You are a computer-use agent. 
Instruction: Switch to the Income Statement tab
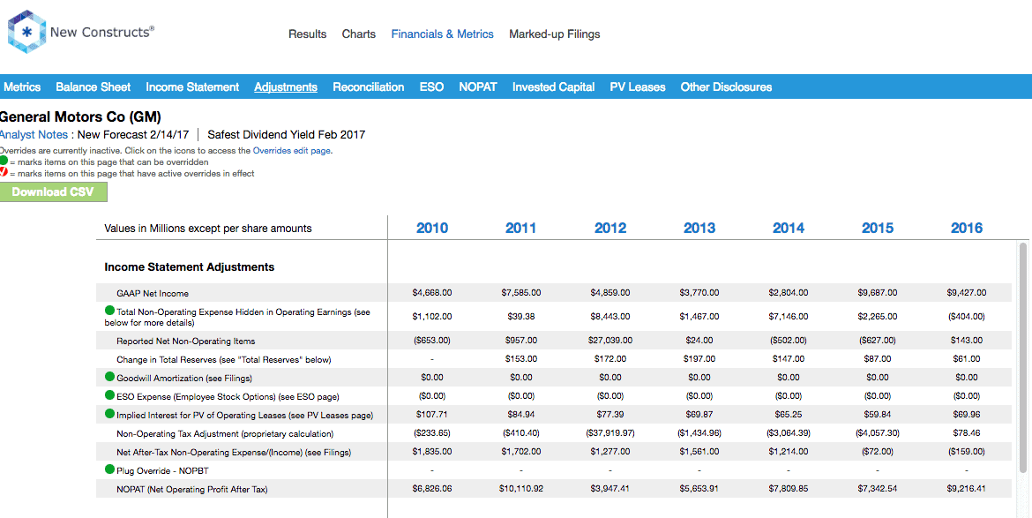click(192, 86)
